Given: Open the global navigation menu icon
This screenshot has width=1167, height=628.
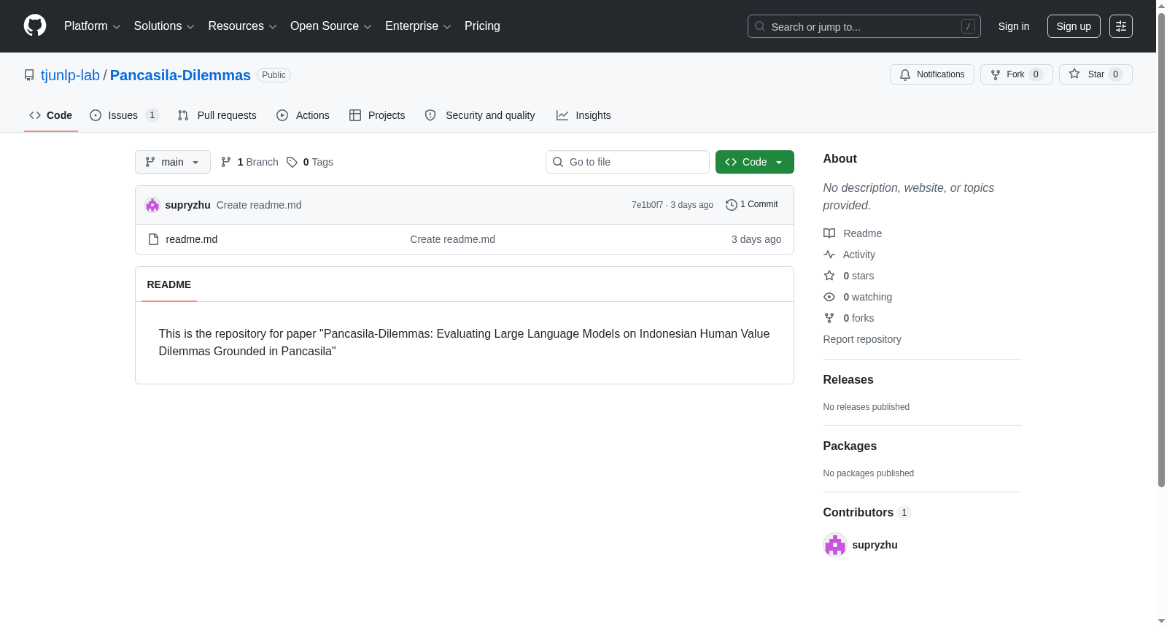Looking at the screenshot, I should (x=1121, y=26).
